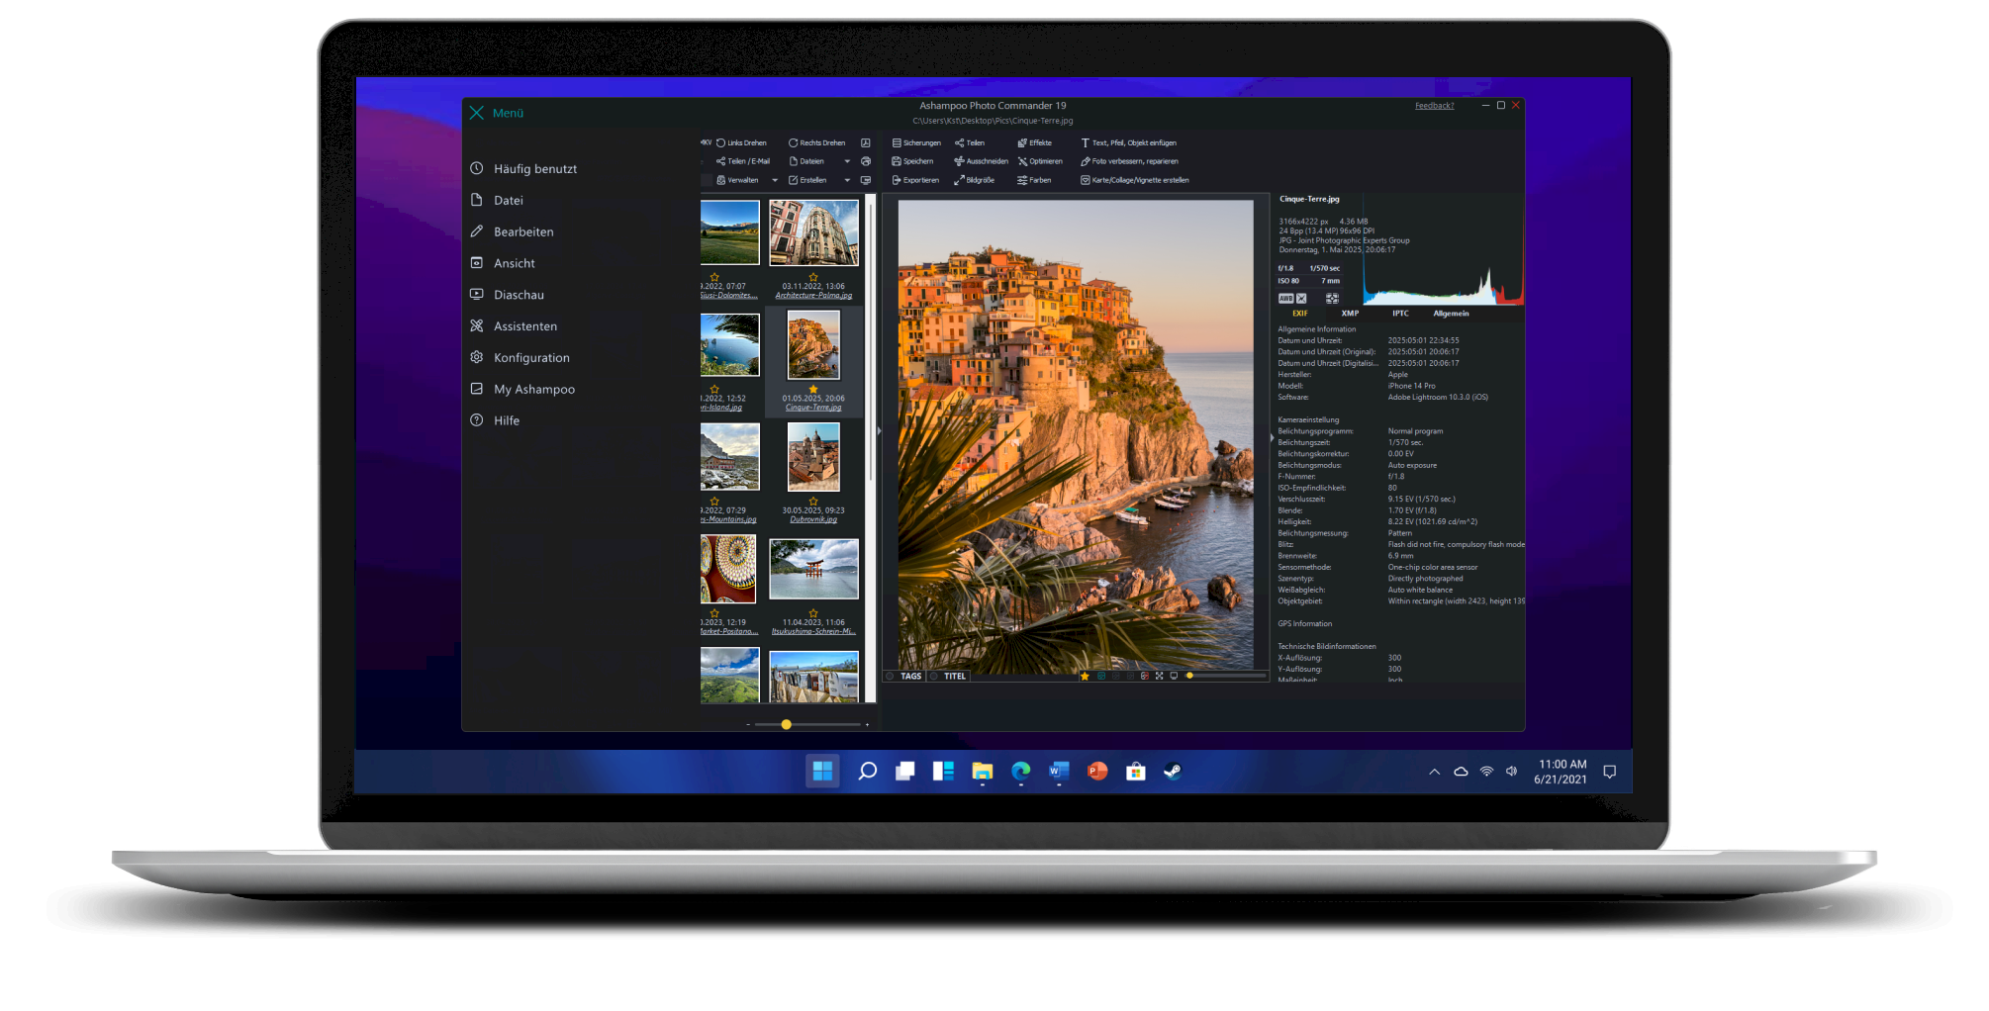Image resolution: width=1989 pixels, height=1011 pixels.
Task: Open Microsoft Edge from the taskbar
Action: pyautogui.click(x=1020, y=772)
